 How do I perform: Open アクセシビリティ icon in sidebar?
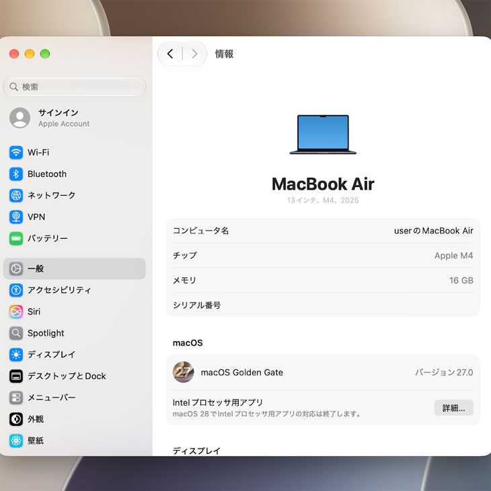[x=16, y=291]
